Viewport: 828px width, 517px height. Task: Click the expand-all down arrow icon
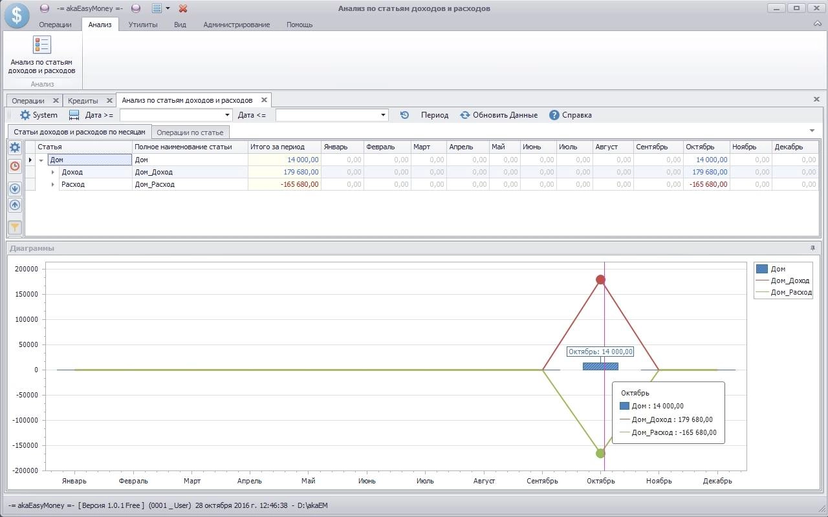pyautogui.click(x=14, y=189)
